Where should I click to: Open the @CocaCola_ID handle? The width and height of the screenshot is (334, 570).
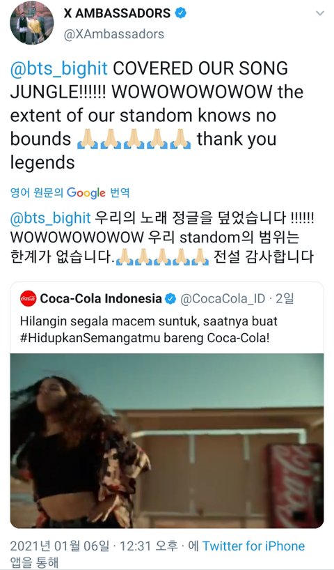tap(223, 298)
